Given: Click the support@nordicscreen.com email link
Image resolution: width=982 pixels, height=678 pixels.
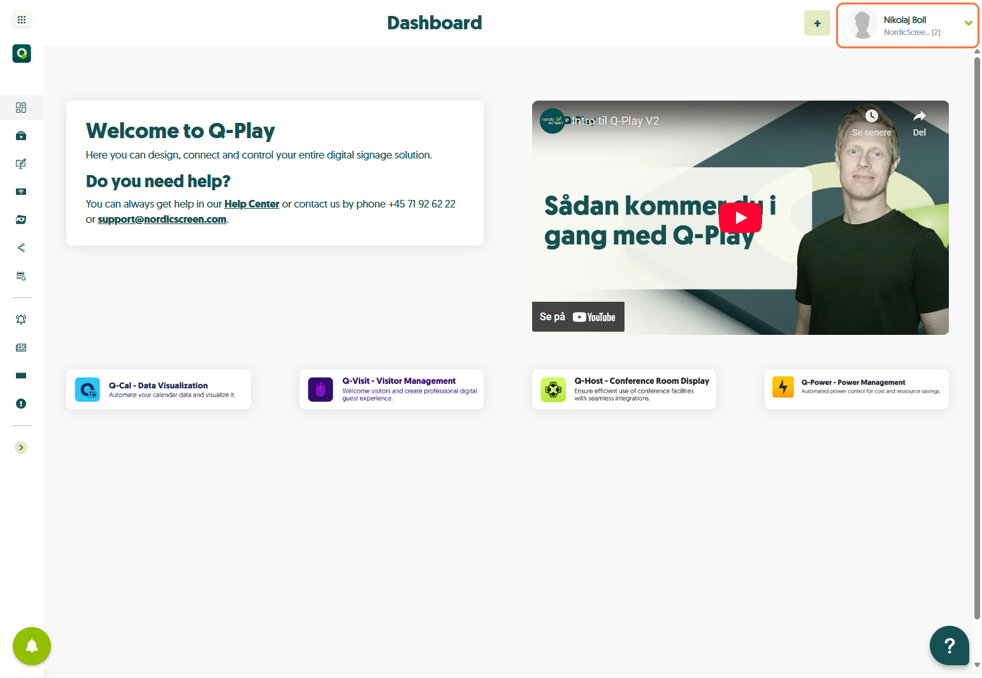Looking at the screenshot, I should [162, 219].
